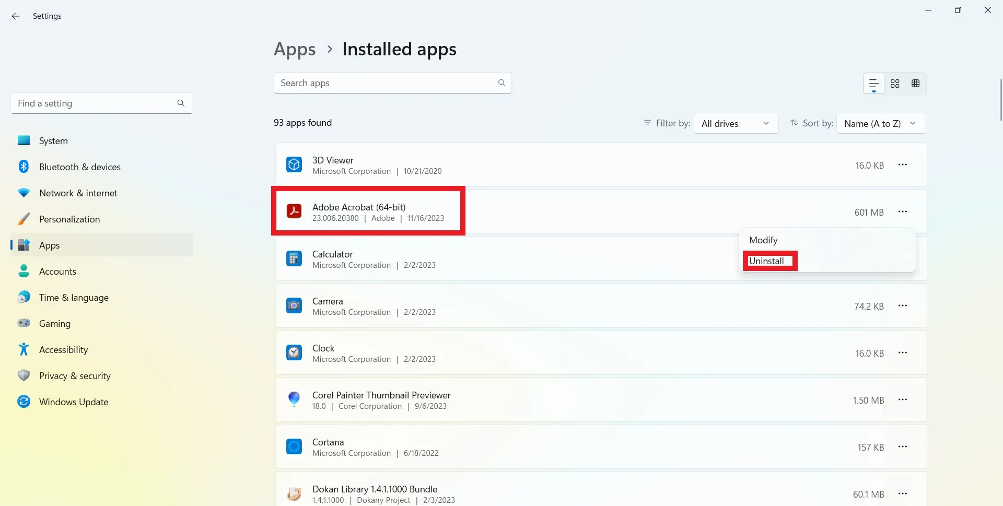Viewport: 1003px width, 506px height.
Task: Click the 3D Viewer app icon
Action: (x=294, y=164)
